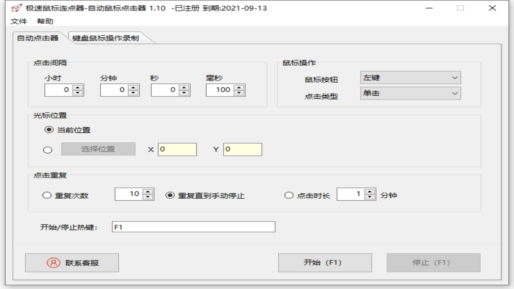Minimize the window

pos(429,8)
